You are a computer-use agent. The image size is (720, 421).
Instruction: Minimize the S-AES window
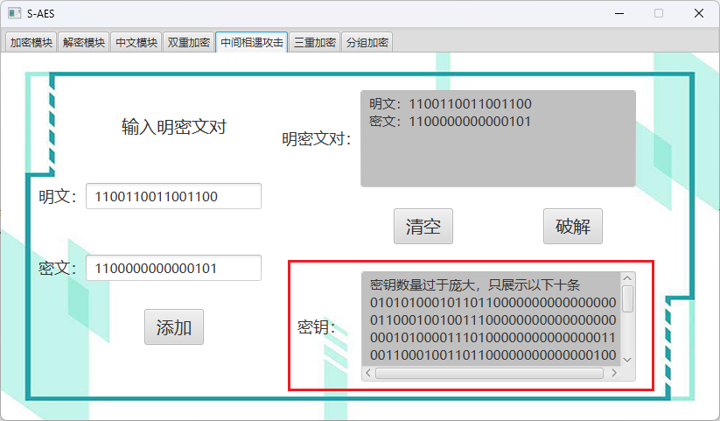pyautogui.click(x=619, y=13)
